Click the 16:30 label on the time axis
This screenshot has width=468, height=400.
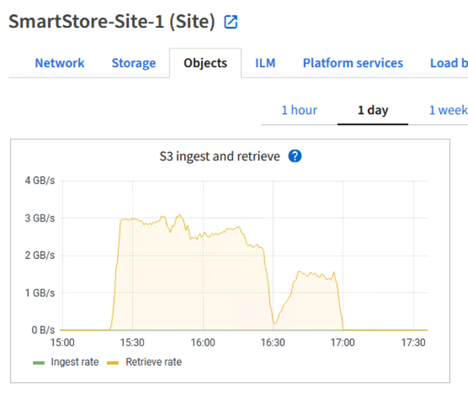[272, 342]
